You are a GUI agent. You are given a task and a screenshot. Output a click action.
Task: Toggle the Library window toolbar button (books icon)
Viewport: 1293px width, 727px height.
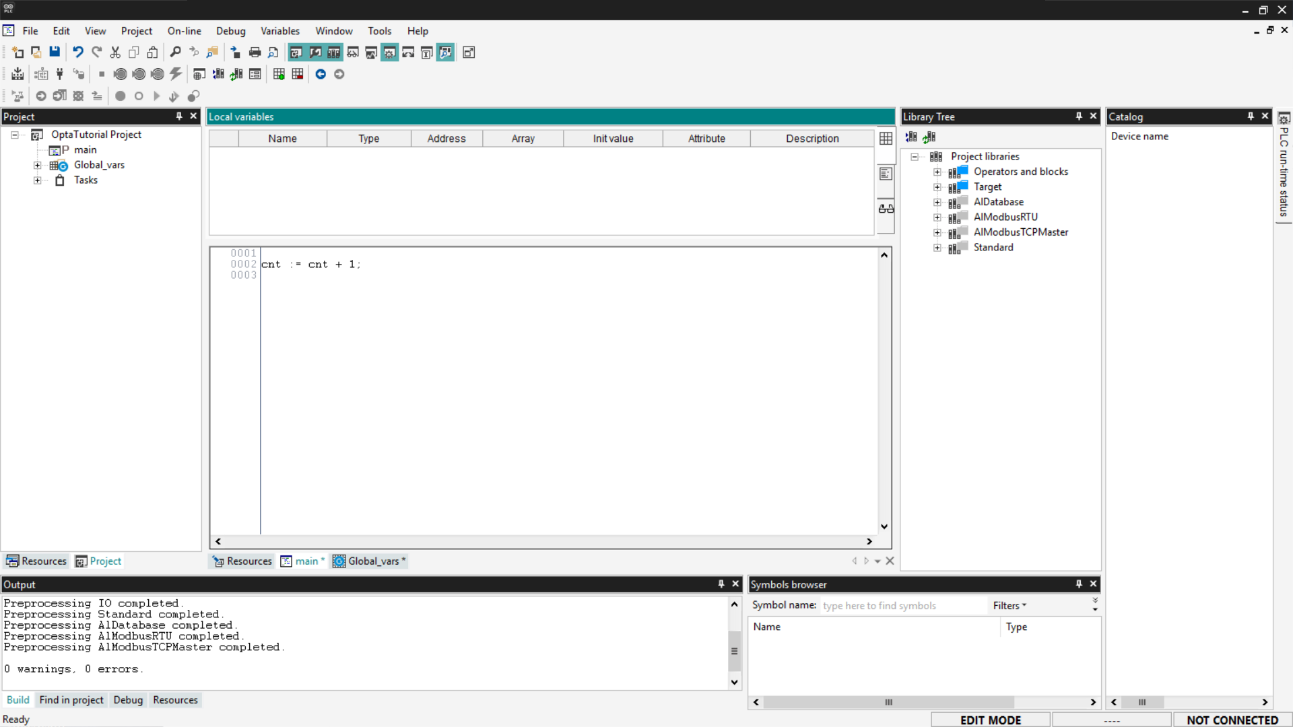tap(333, 52)
